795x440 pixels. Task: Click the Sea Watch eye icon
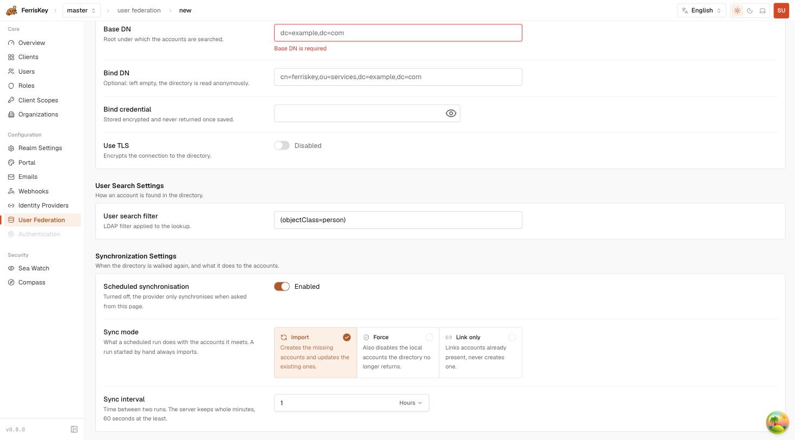click(x=11, y=268)
